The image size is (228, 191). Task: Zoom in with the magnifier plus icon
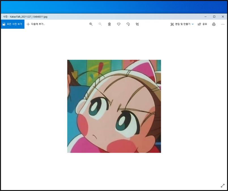(91, 24)
